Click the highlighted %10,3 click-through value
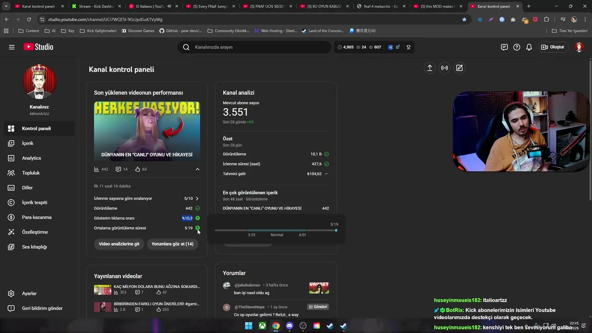 click(x=187, y=218)
